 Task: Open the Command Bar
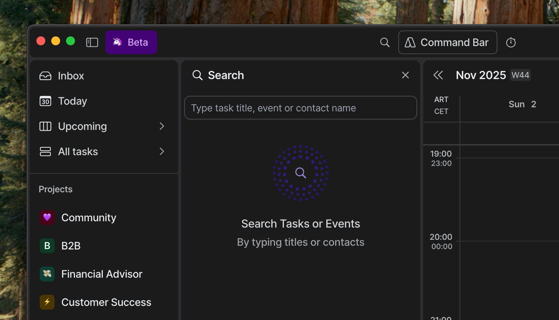(447, 42)
